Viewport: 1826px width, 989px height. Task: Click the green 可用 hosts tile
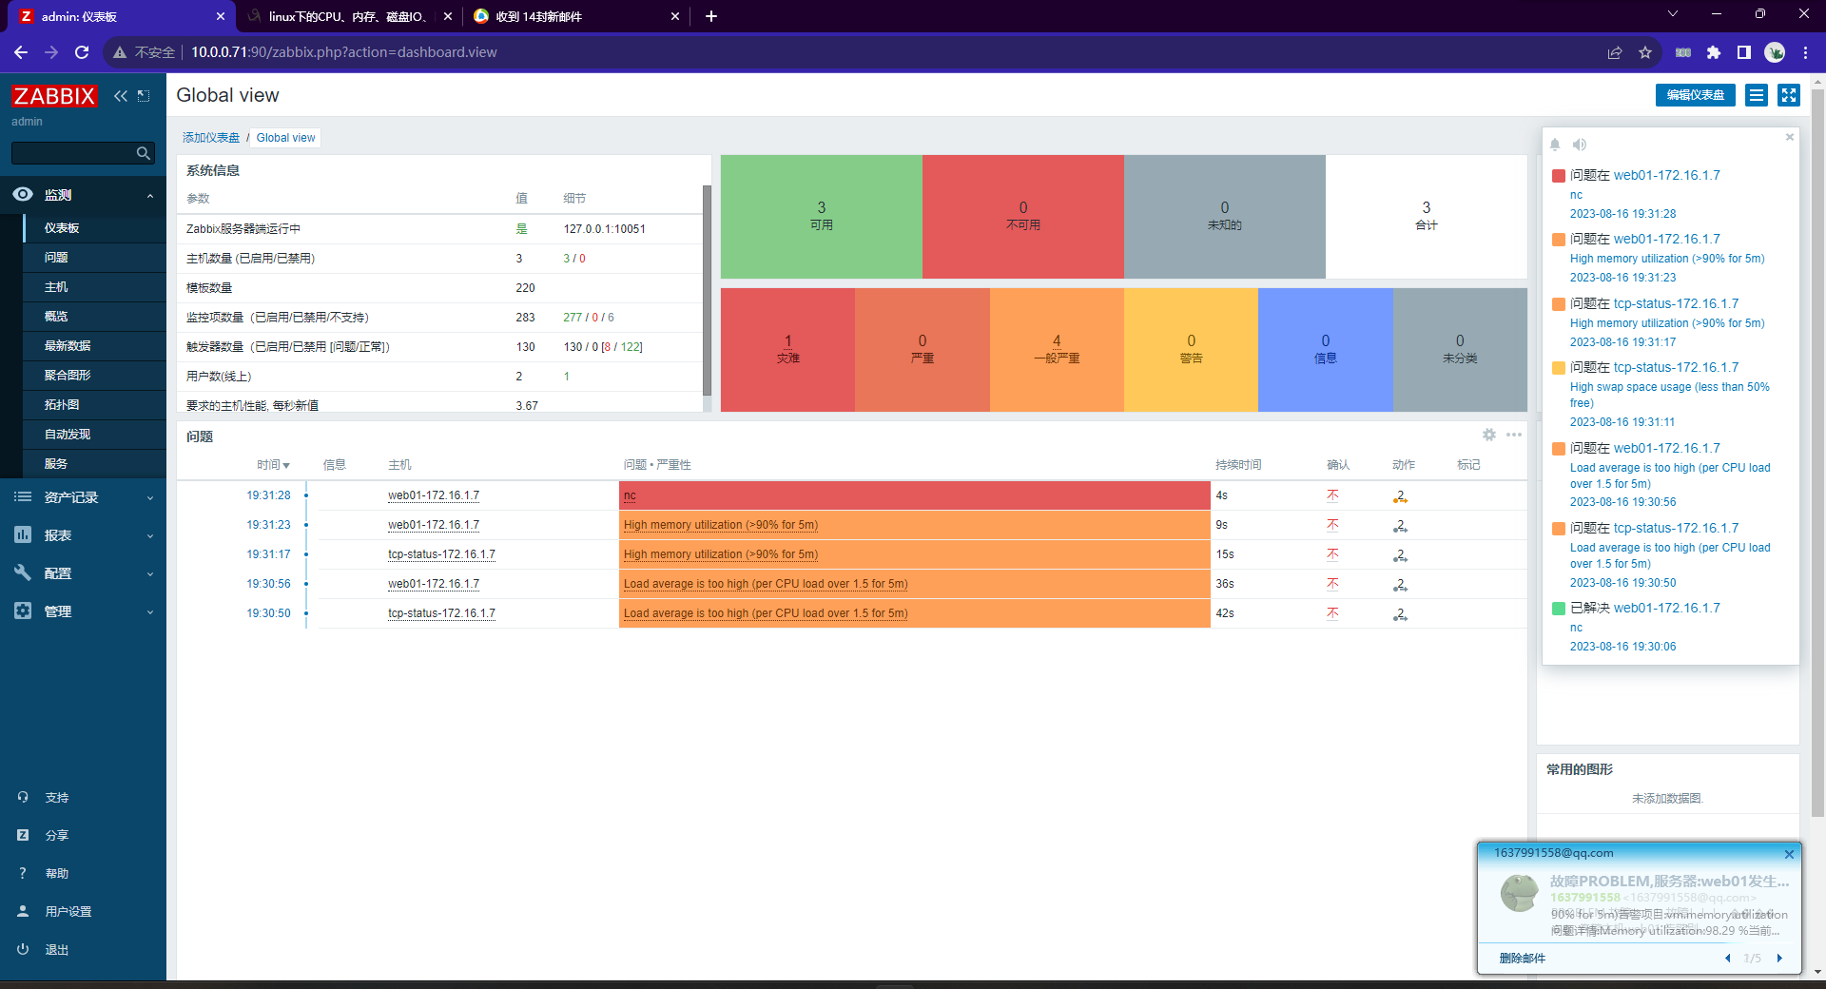click(821, 217)
